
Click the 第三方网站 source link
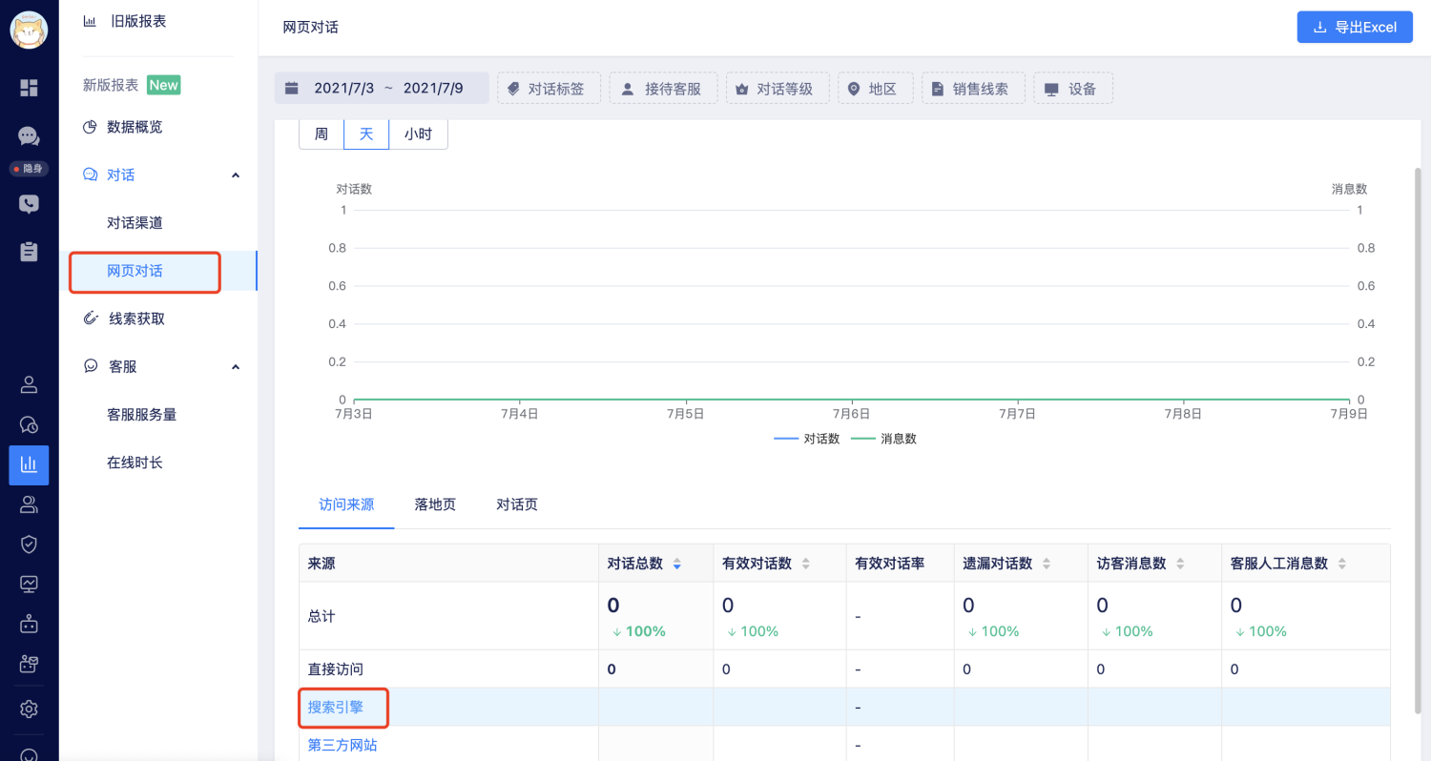click(x=342, y=745)
